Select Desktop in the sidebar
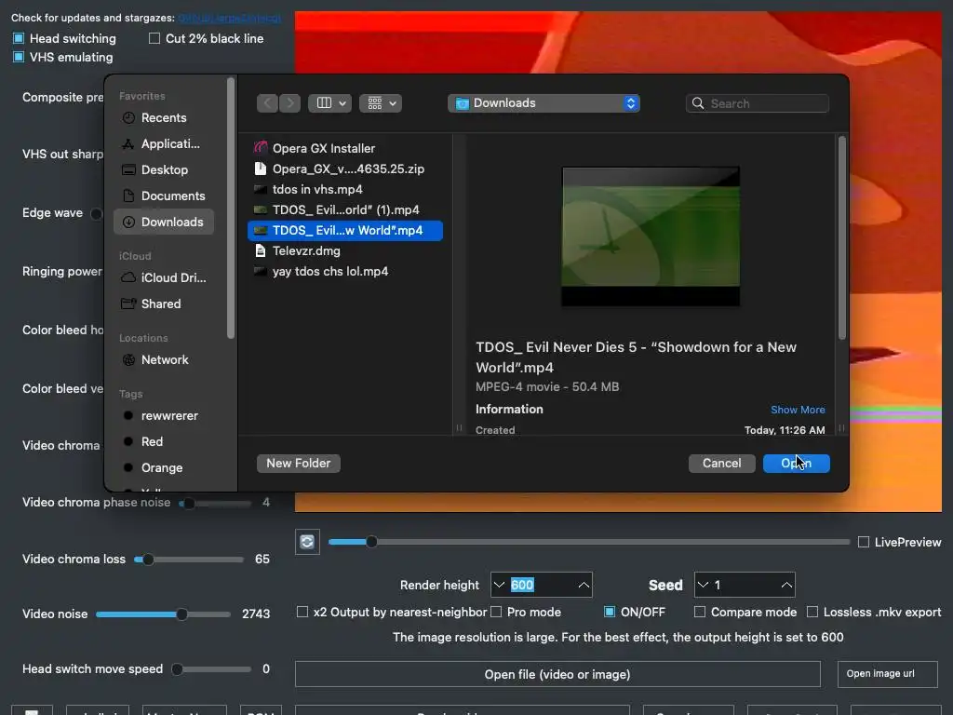 pos(164,170)
